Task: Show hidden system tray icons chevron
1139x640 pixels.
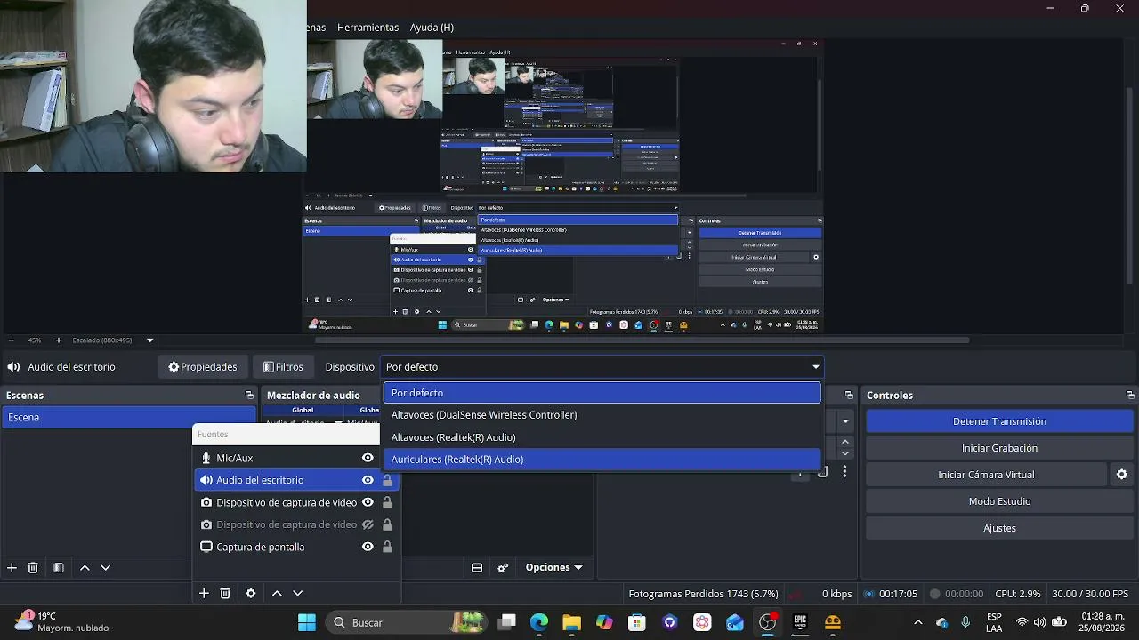Action: click(918, 622)
